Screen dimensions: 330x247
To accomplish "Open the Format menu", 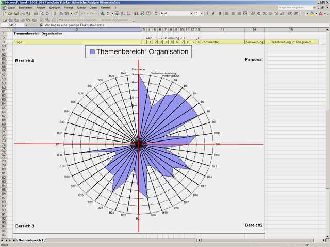I will click(68, 8).
